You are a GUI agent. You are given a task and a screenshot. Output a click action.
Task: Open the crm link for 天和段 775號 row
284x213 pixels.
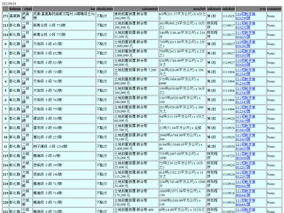pos(246,109)
